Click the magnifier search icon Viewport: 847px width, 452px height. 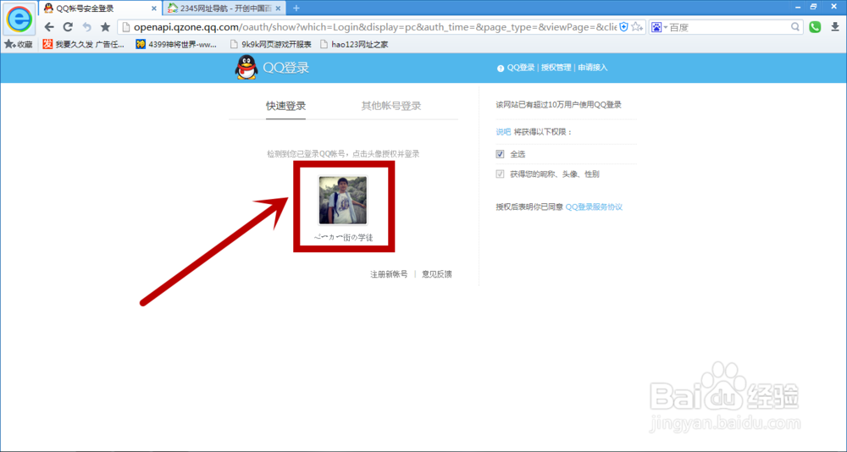tap(795, 27)
